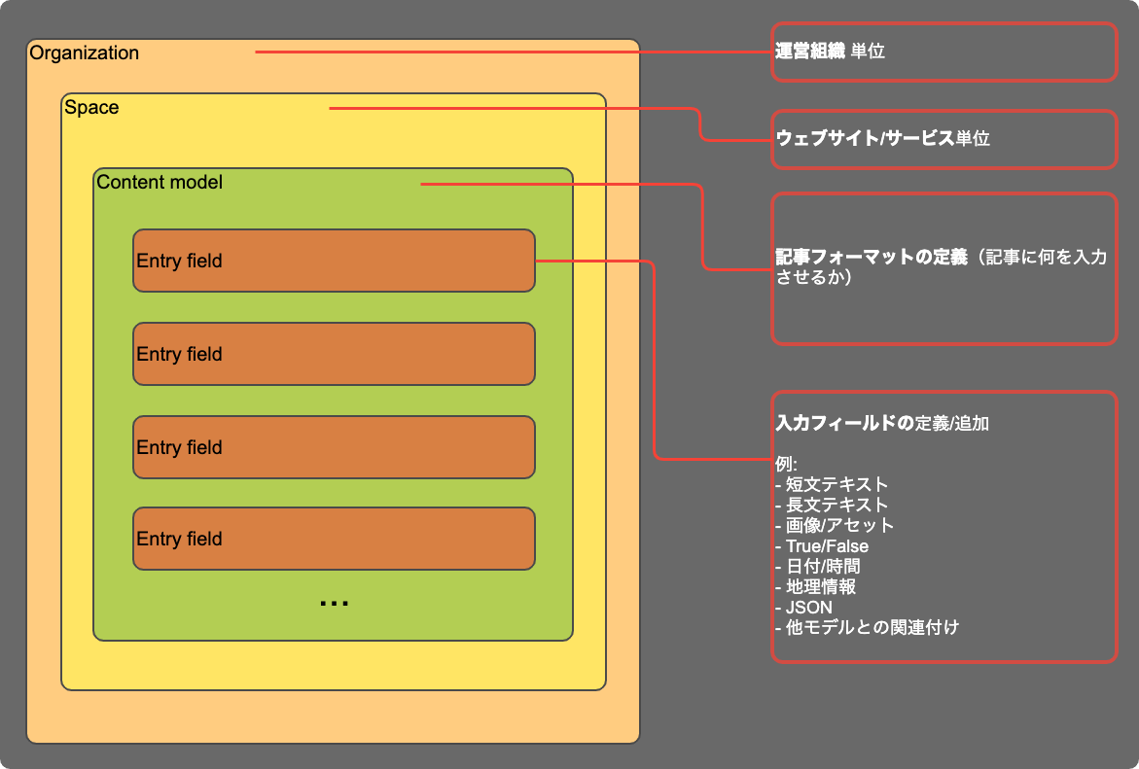This screenshot has height=769, width=1139.
Task: Select the bottom Entry field box
Action: coord(334,539)
